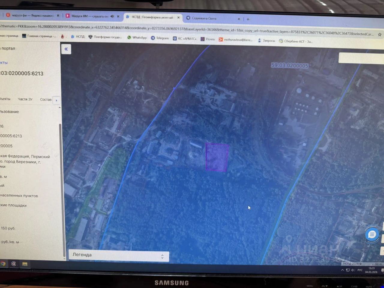Open the Сбербанк-АСТ bookmark
This screenshot has width=384, height=288.
point(296,41)
